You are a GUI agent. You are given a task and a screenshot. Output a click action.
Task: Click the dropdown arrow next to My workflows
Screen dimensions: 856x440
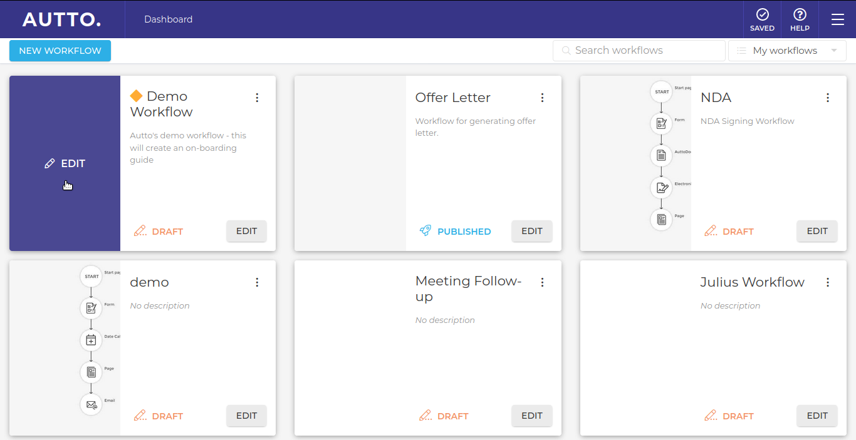coord(834,51)
